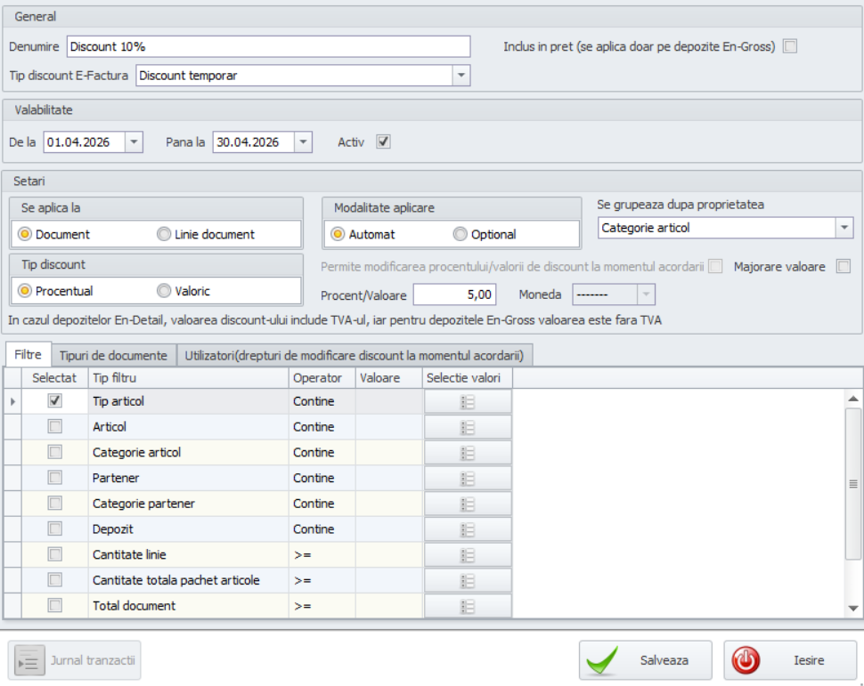Open value selection for Cantitate linie filter
The height and width of the screenshot is (686, 864).
pos(468,555)
